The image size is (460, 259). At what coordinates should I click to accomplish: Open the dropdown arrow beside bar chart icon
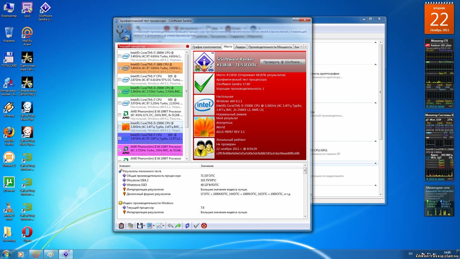click(154, 226)
